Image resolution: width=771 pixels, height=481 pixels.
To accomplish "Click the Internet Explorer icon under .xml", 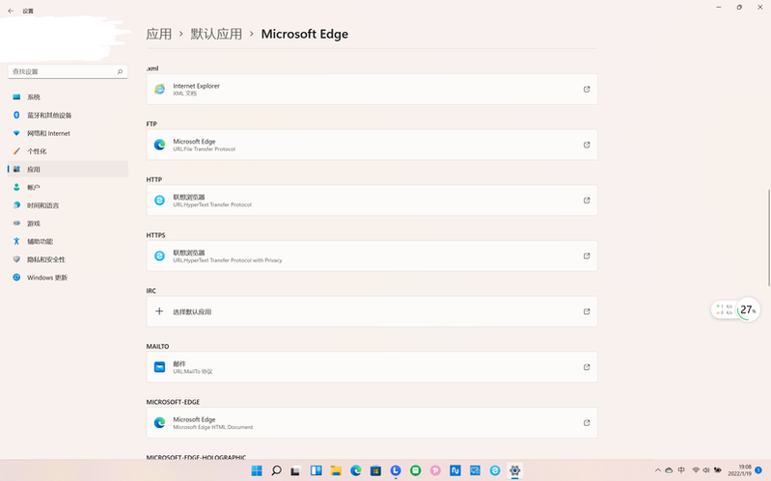I will (160, 90).
